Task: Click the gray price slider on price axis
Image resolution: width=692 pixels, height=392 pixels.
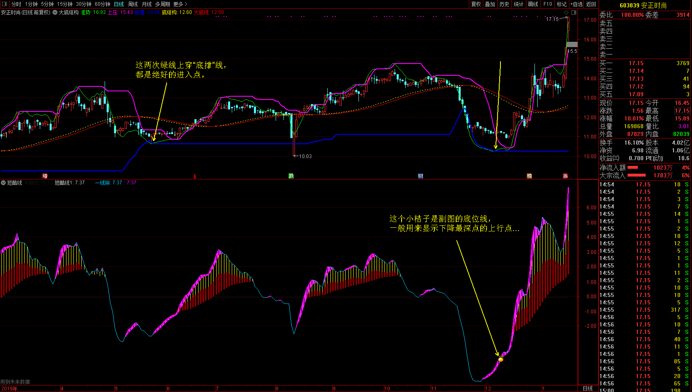Action: pos(572,44)
